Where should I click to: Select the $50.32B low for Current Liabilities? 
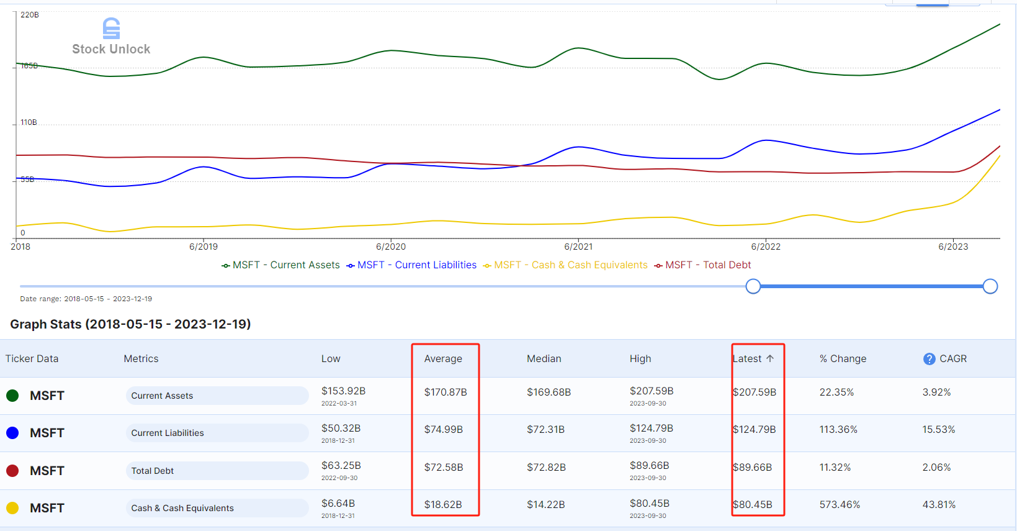click(x=341, y=429)
